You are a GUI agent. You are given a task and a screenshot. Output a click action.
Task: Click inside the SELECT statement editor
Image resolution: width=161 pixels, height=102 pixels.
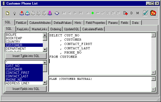click(100, 54)
